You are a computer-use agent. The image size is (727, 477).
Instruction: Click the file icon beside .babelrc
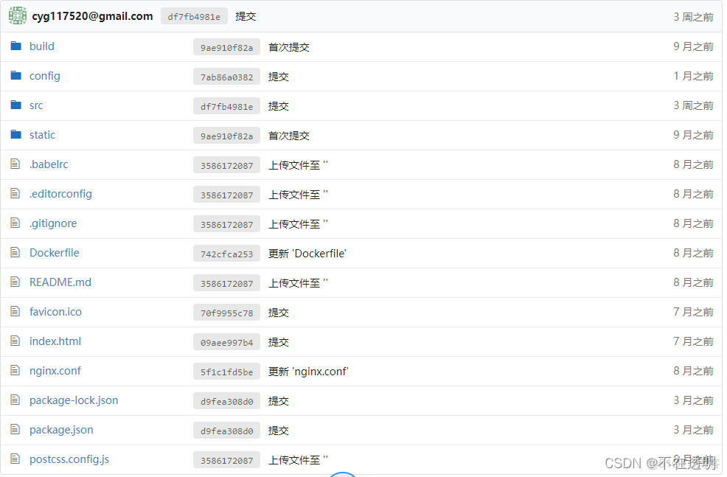(x=15, y=164)
